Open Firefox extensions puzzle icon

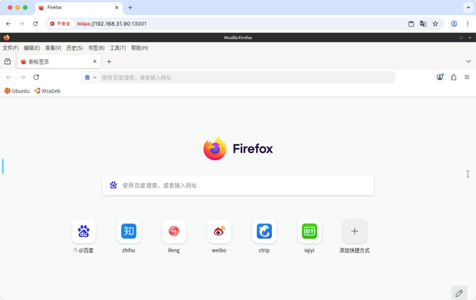coord(454,78)
